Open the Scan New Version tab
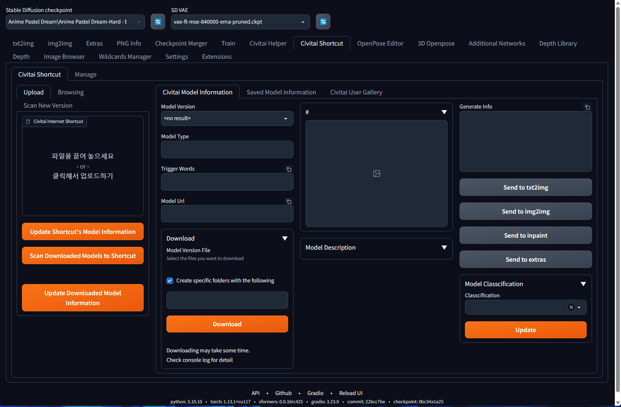Viewport: 621px width, 407px height. point(48,106)
